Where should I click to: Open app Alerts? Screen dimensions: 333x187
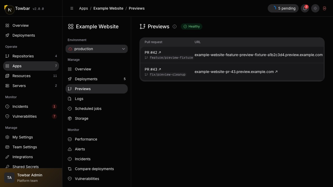pos(97,149)
